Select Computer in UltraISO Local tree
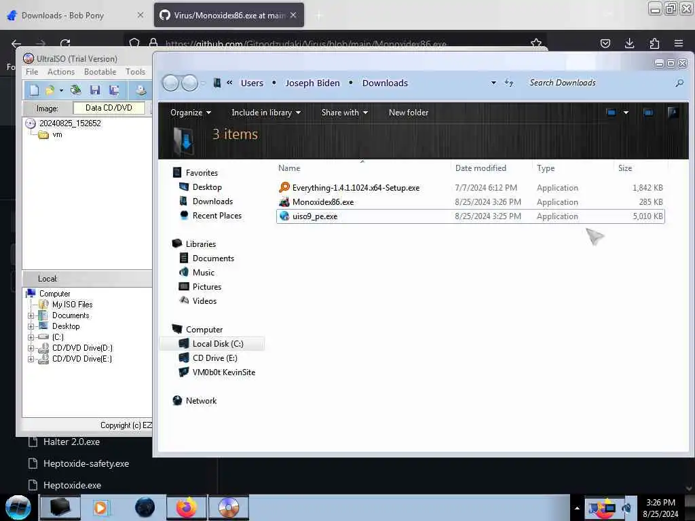 [x=54, y=294]
